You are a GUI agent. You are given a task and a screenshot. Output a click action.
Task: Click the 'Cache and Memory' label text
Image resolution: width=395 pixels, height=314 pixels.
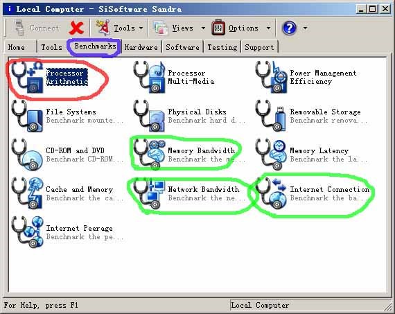80,189
